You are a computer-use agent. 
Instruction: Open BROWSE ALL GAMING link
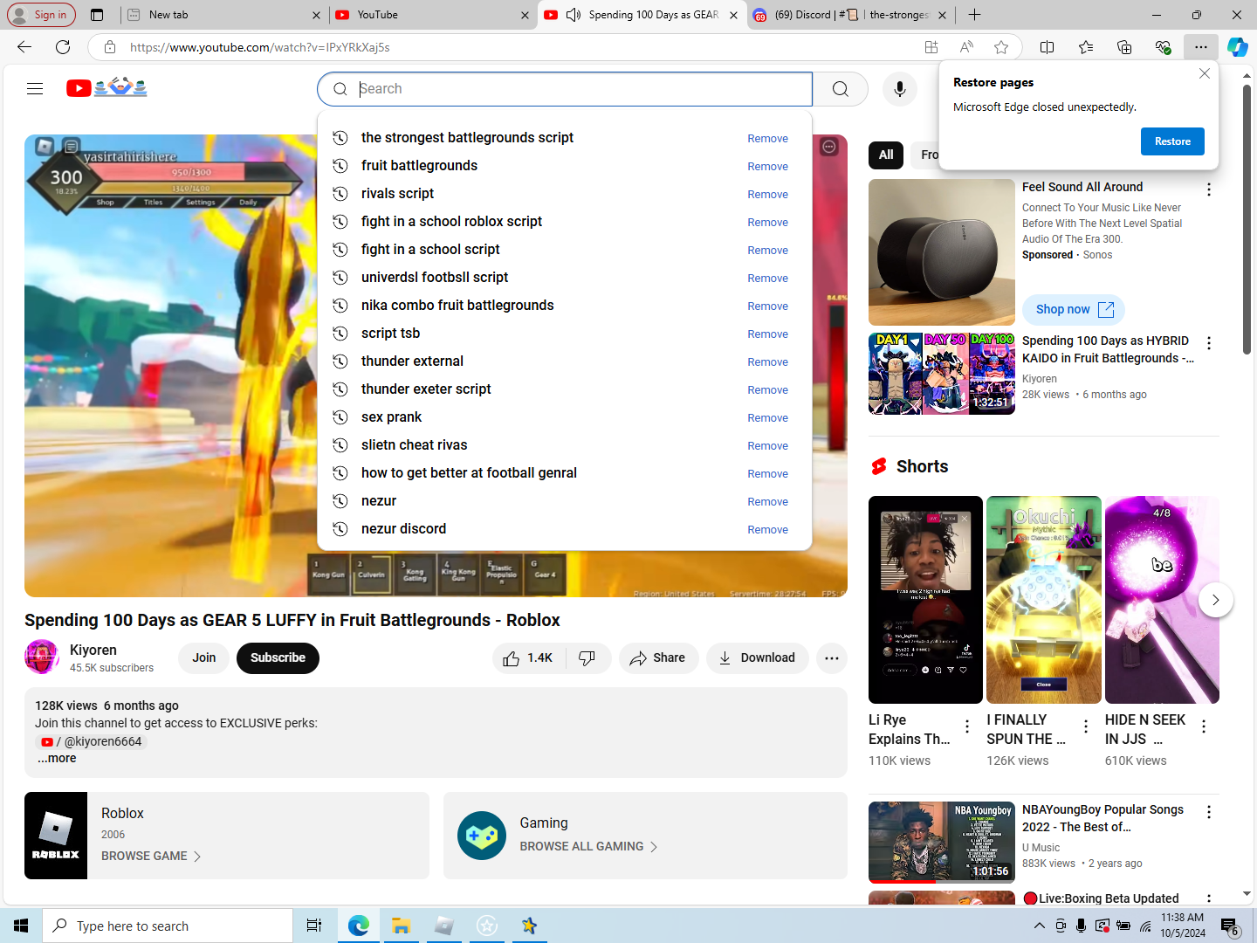tap(589, 847)
